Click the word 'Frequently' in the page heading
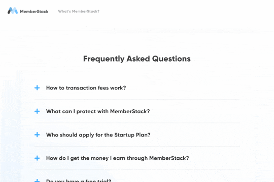Screen dimensions: 274x182 [x=104, y=59]
